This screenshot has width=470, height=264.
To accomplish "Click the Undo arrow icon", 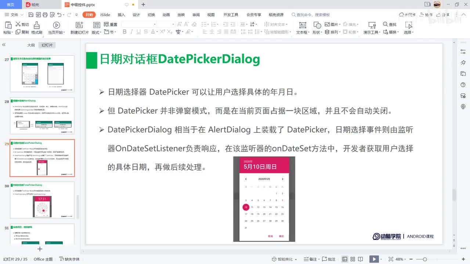I will click(59, 15).
